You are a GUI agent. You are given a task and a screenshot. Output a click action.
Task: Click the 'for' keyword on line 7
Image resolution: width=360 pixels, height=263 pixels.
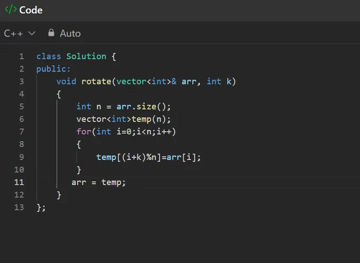(84, 132)
